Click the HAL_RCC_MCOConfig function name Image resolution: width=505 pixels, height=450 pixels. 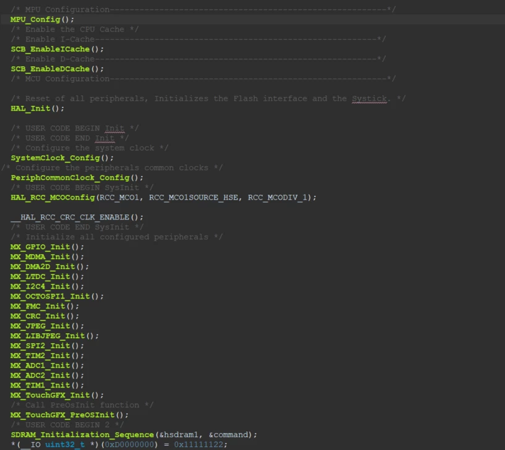(x=53, y=197)
